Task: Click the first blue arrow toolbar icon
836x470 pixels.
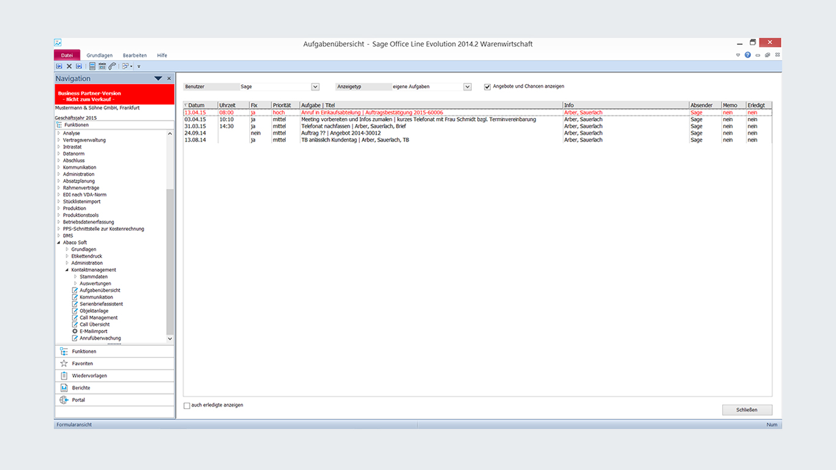Action: (59, 66)
